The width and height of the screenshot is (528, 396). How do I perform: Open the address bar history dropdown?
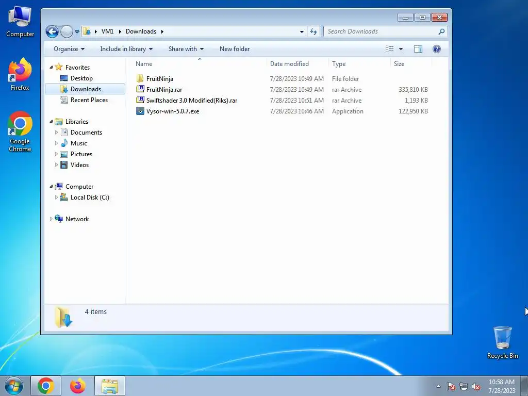(x=302, y=31)
